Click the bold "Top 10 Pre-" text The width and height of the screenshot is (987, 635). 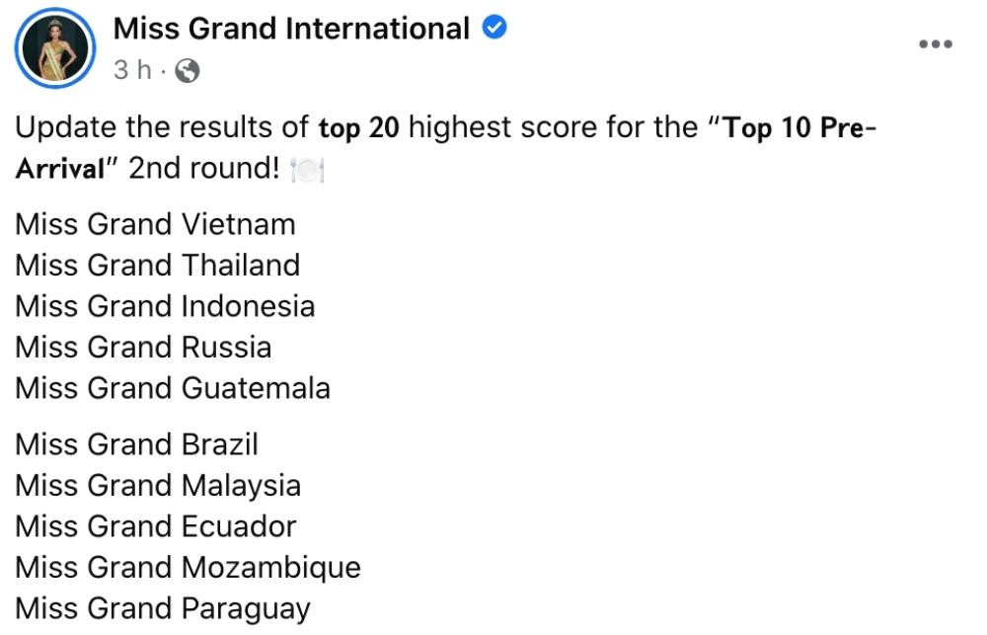coord(788,128)
